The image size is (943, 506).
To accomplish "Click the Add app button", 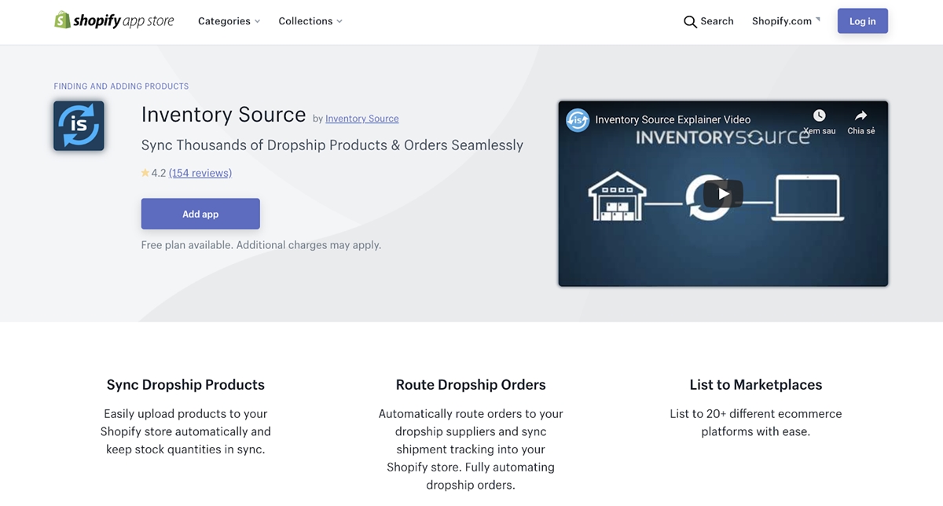I will (200, 214).
